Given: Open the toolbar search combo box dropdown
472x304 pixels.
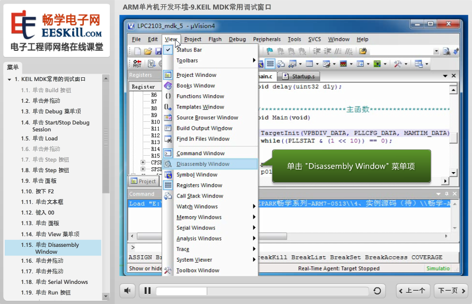Looking at the screenshot, I should coord(436,51).
